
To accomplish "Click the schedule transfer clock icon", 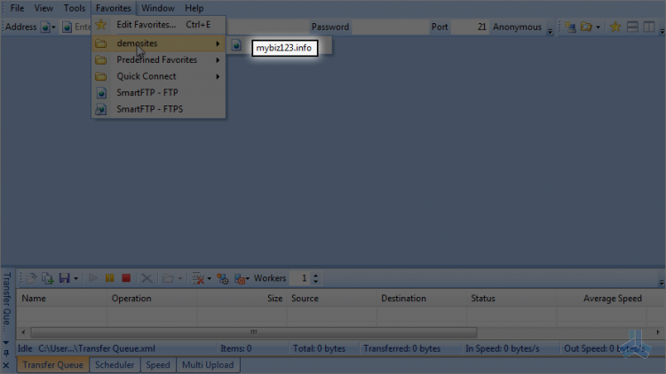I will pyautogui.click(x=223, y=278).
